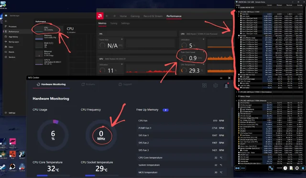Screen dimensions: 306x178
Task: Open the grid apps icon in MSI Center
Action: click(204, 85)
